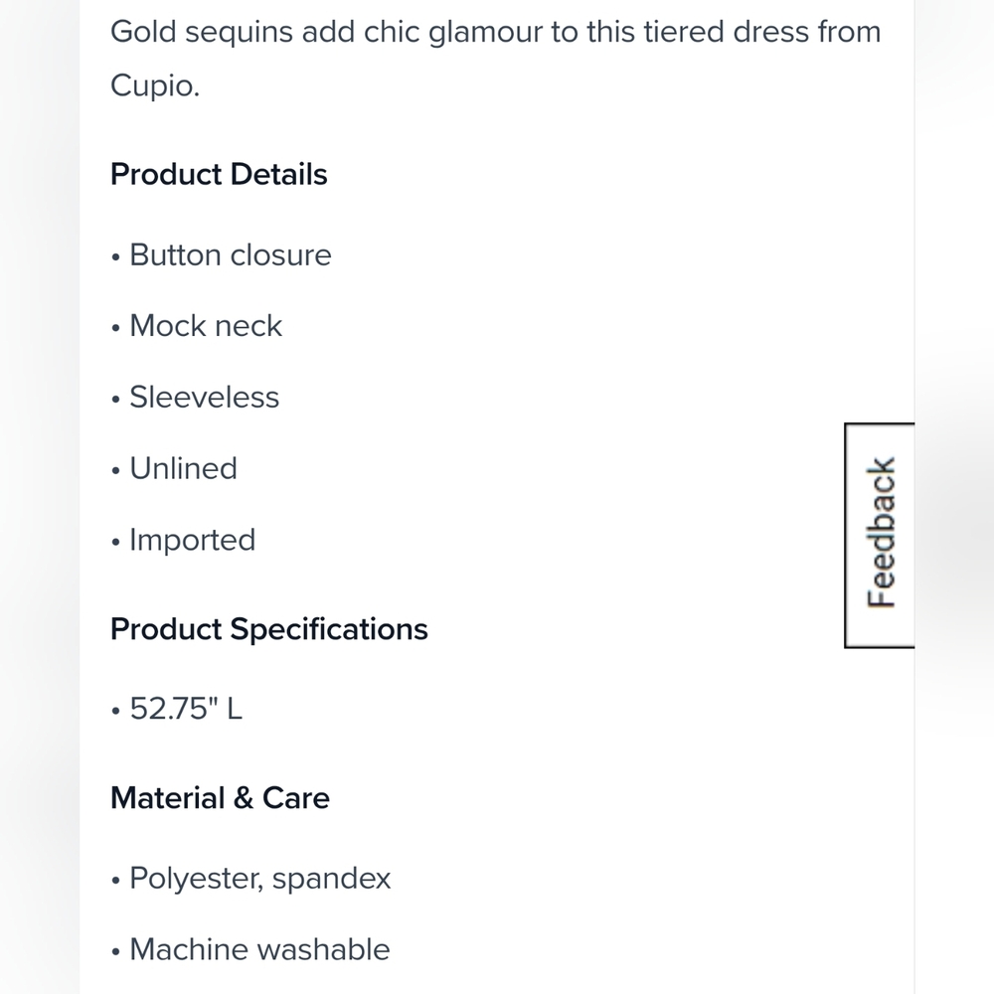Click the word Care in heading

[296, 798]
